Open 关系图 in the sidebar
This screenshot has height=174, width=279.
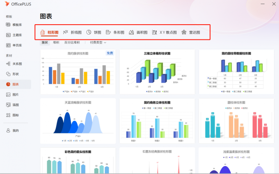pyautogui.click(x=14, y=64)
